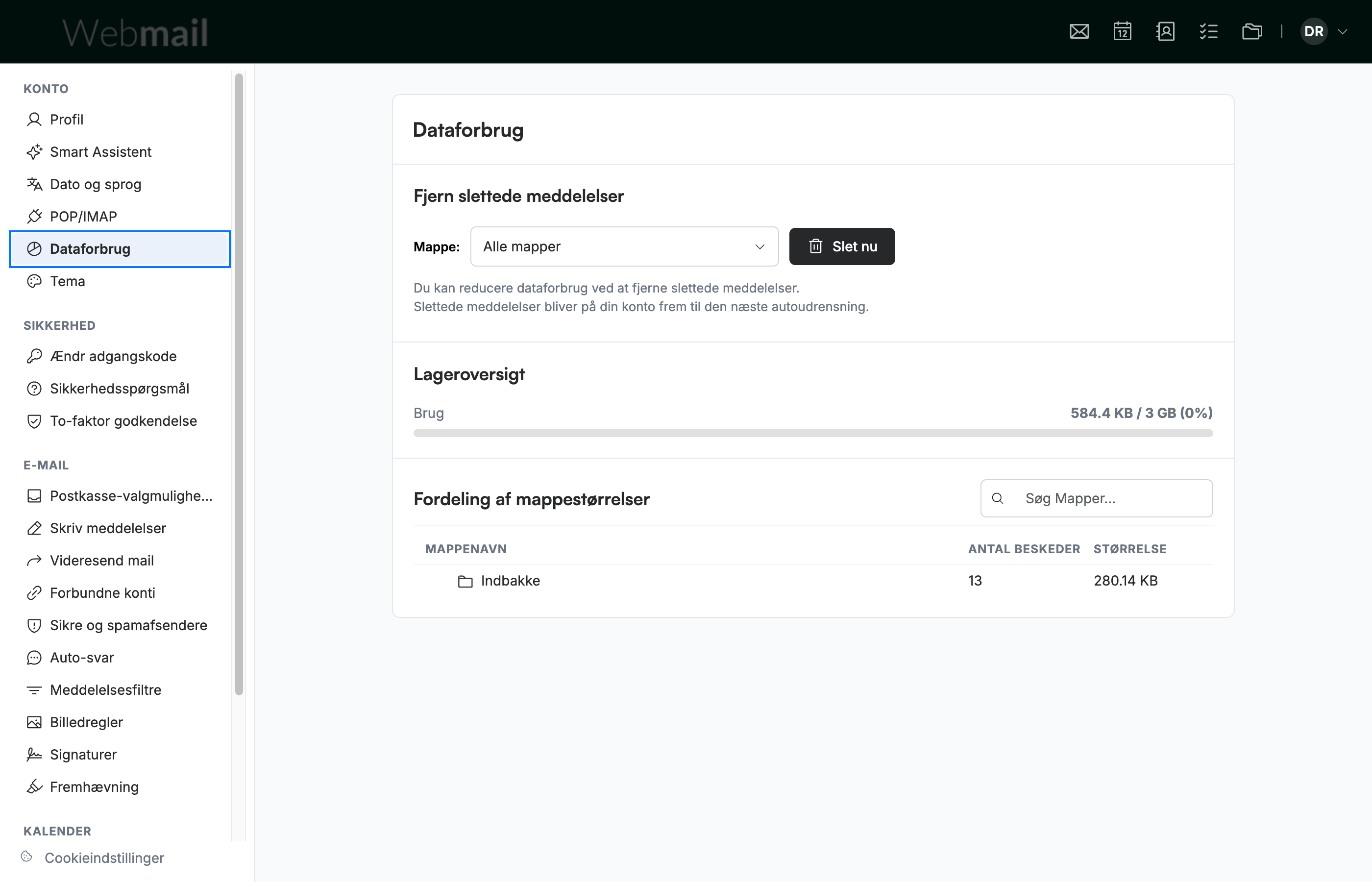Select the Dataforbrug menu item
1372x882 pixels.
tap(120, 249)
